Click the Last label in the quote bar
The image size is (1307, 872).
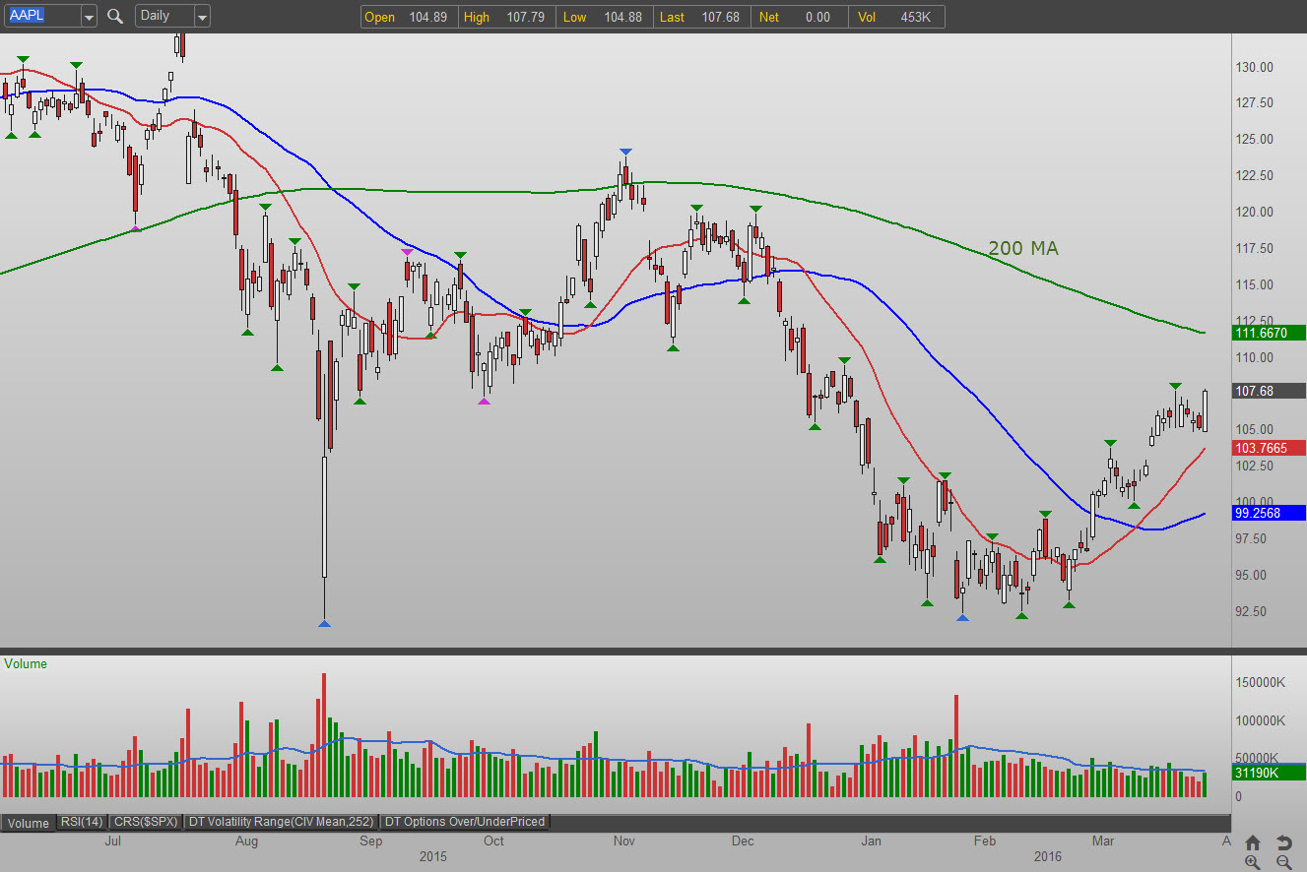pos(673,17)
